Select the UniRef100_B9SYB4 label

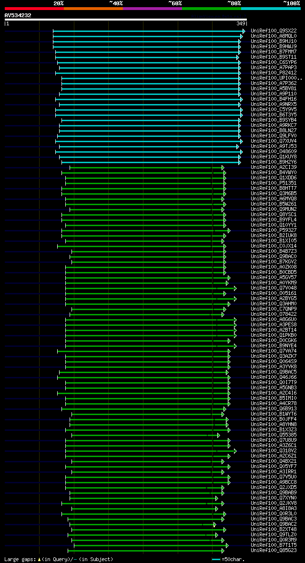pyautogui.click(x=274, y=120)
